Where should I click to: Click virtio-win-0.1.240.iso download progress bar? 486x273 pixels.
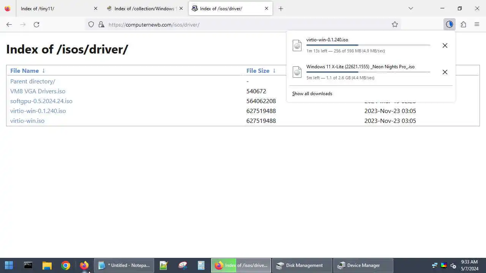click(x=368, y=45)
